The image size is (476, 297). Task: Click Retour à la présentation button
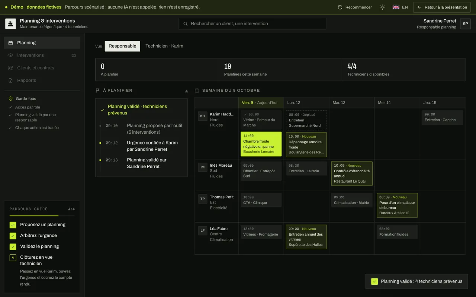[442, 7]
